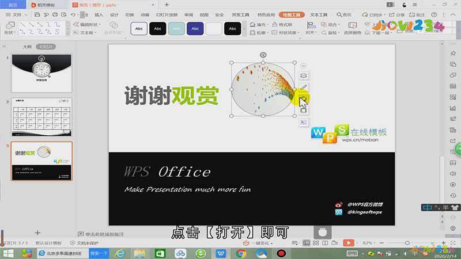Click the 选择窗格 selection pane icon

353,28
